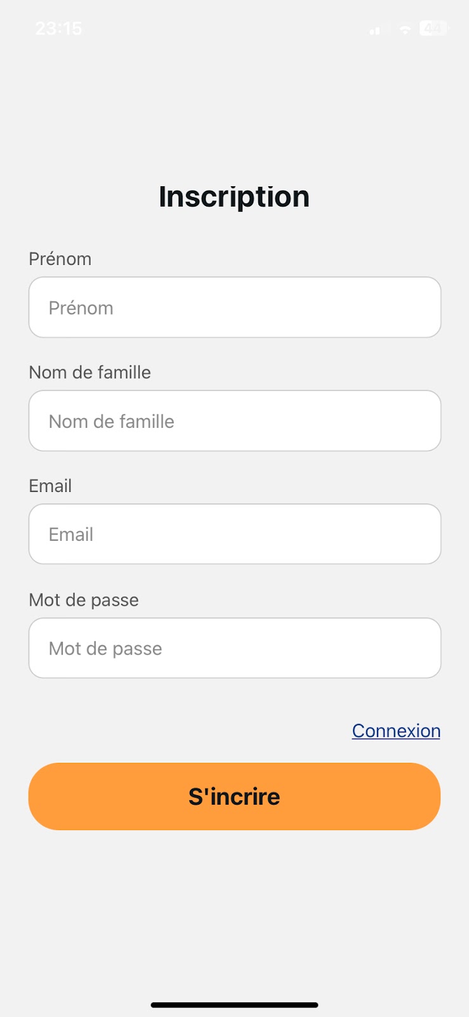469x1017 pixels.
Task: Select the Email text box
Action: coord(235,534)
